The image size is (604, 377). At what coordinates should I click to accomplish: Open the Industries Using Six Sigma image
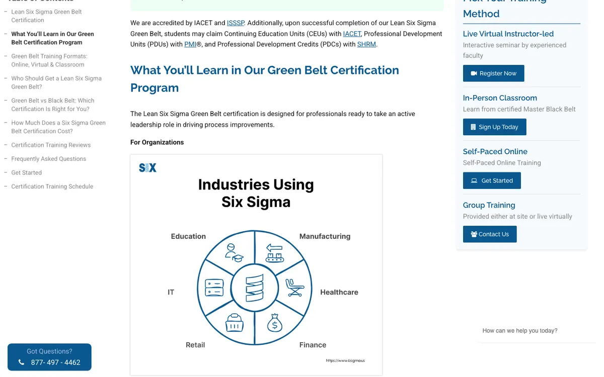point(256,265)
